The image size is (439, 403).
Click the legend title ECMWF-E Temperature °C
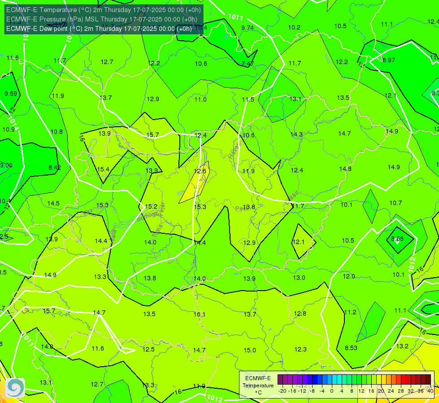(x=258, y=386)
